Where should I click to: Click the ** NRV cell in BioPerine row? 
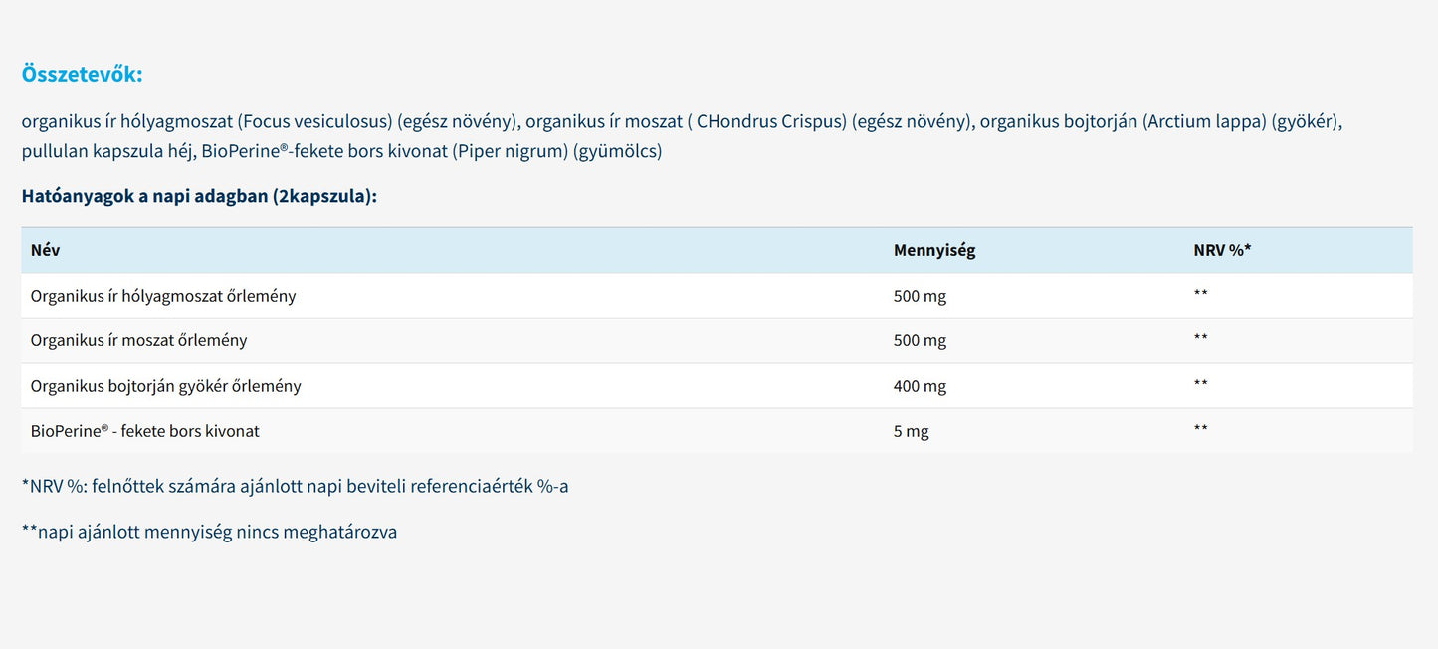(1200, 430)
